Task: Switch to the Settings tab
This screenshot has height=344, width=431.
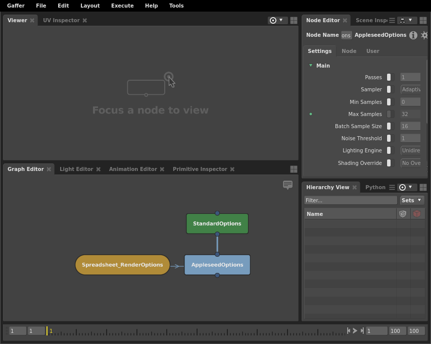Action: 319,51
